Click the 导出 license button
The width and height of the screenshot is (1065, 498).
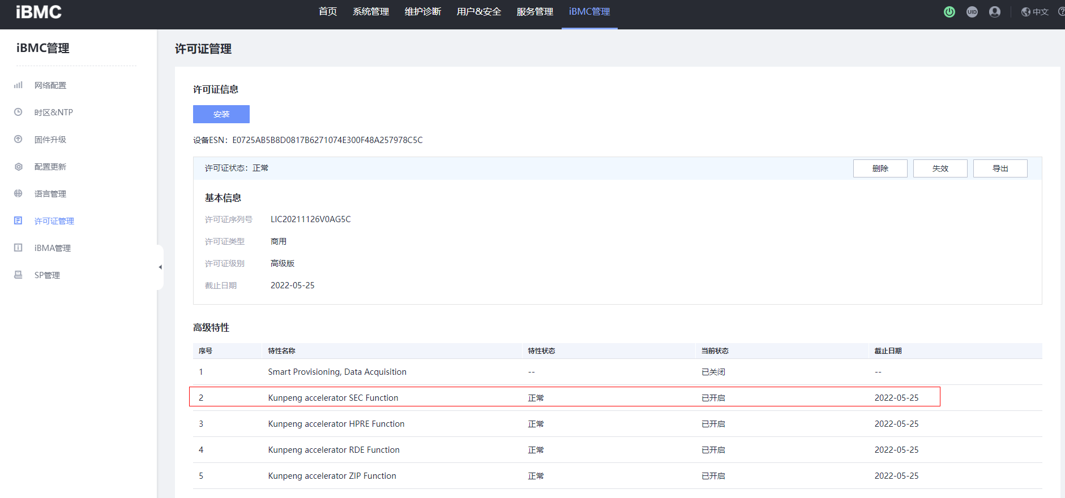[x=1000, y=168]
